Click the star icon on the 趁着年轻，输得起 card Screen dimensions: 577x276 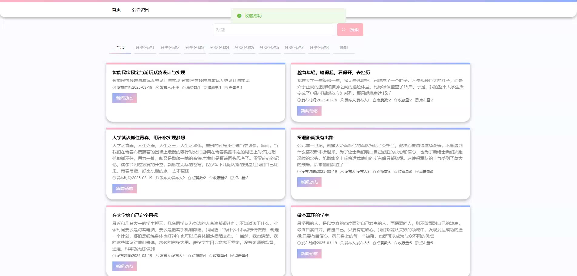[x=396, y=100]
